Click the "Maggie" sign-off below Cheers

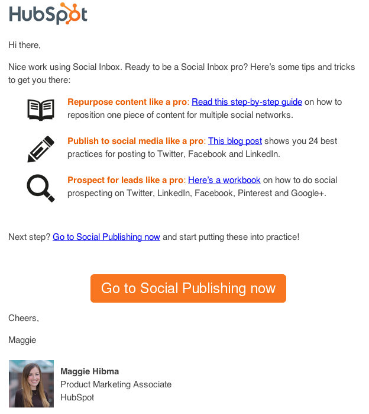pos(22,340)
